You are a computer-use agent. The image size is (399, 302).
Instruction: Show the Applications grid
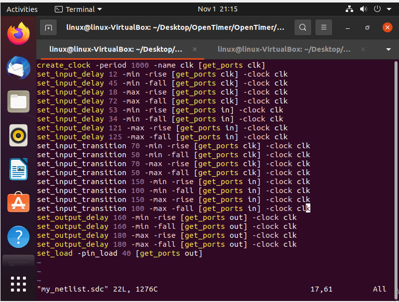click(18, 284)
